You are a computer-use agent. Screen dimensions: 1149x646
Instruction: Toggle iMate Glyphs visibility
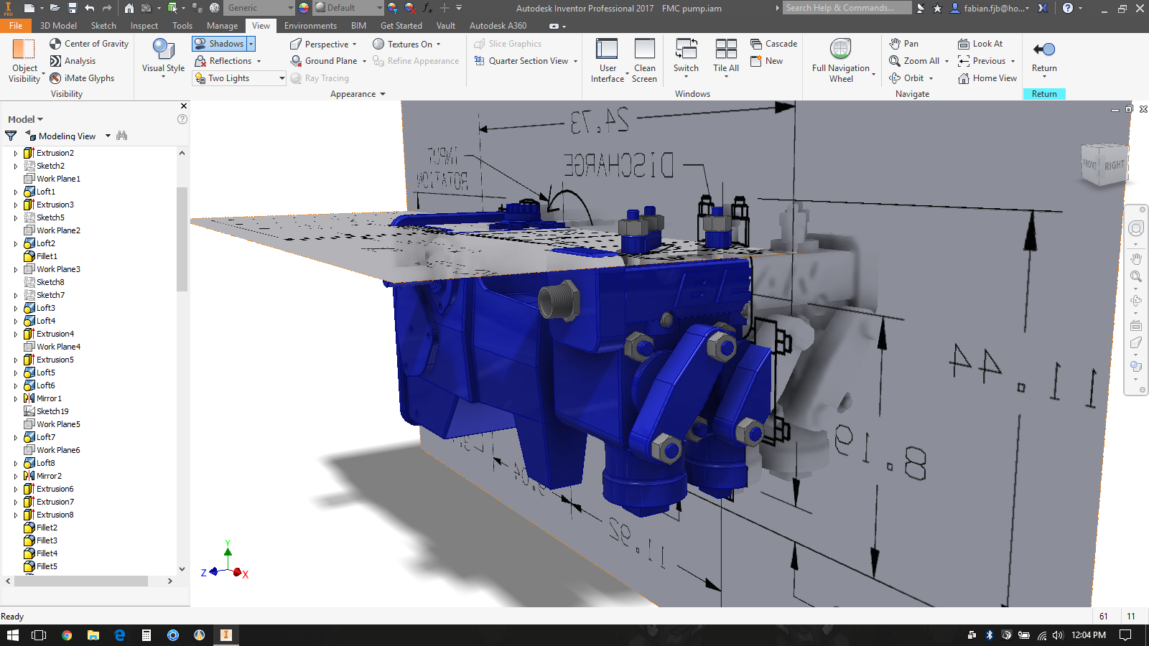[x=82, y=78]
